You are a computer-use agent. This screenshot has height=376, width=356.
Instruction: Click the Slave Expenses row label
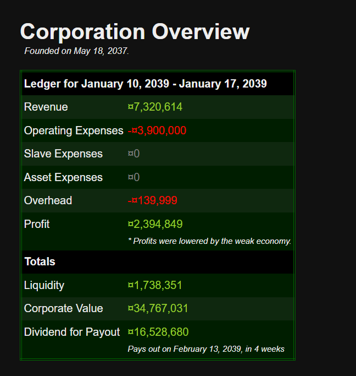tap(63, 154)
